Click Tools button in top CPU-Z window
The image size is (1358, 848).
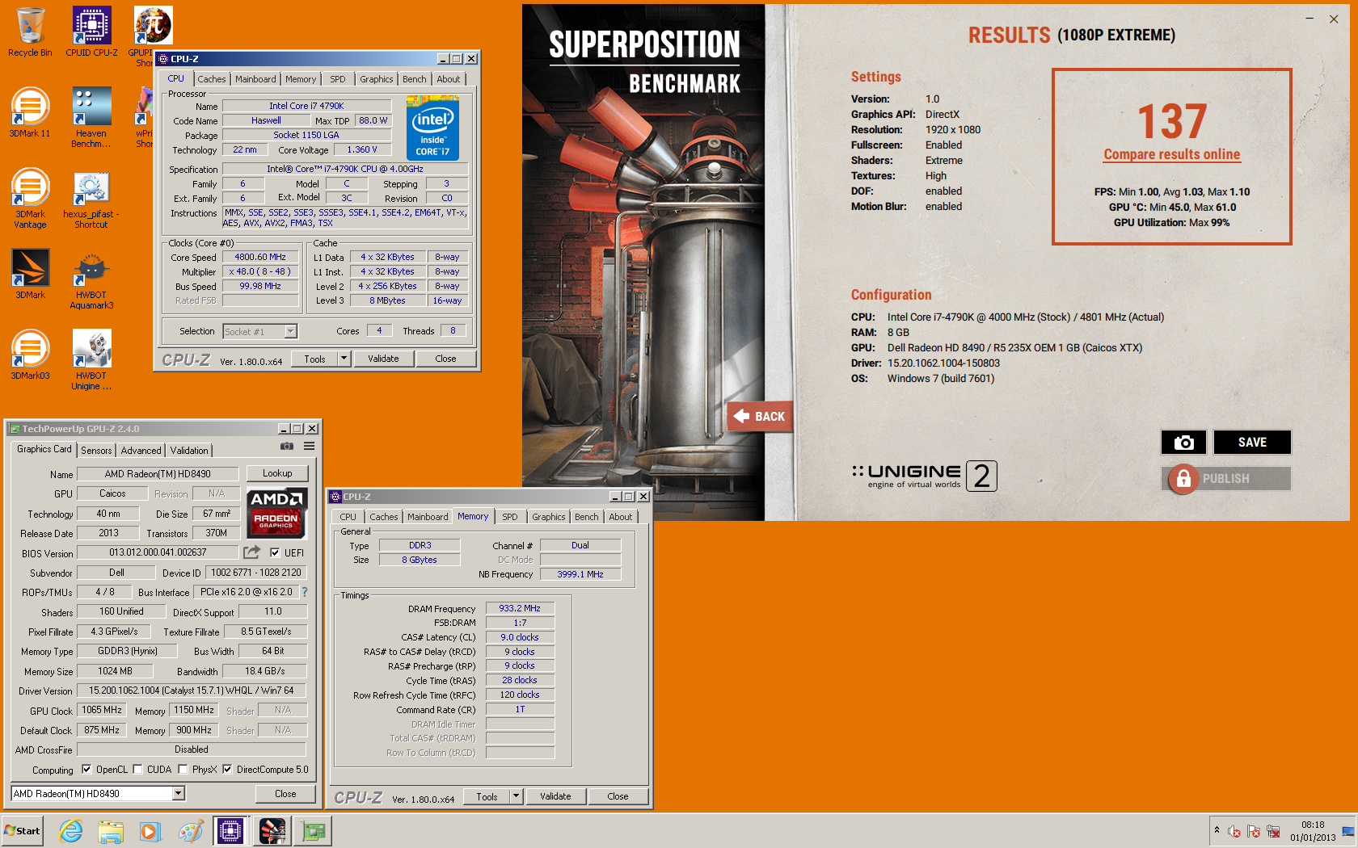[315, 359]
